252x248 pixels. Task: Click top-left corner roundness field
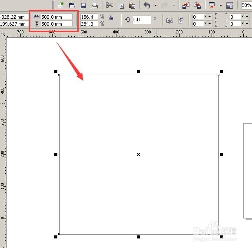pyautogui.click(x=198, y=17)
